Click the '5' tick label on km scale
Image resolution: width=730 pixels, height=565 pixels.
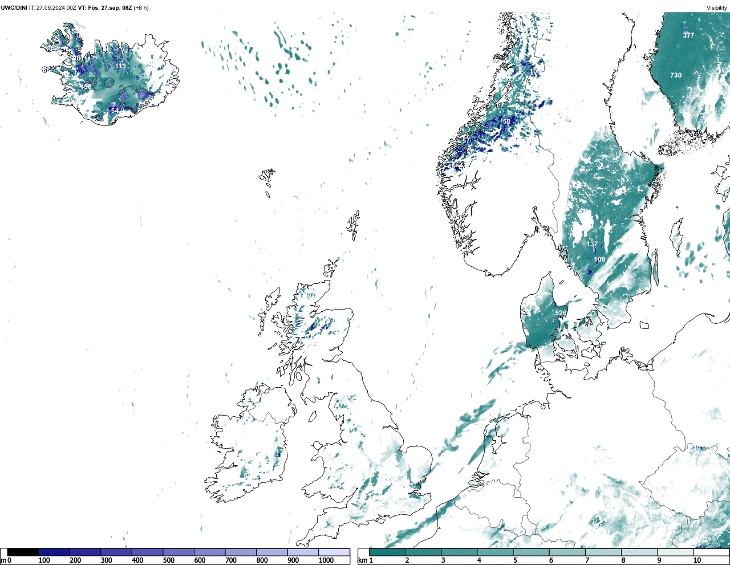pyautogui.click(x=515, y=560)
